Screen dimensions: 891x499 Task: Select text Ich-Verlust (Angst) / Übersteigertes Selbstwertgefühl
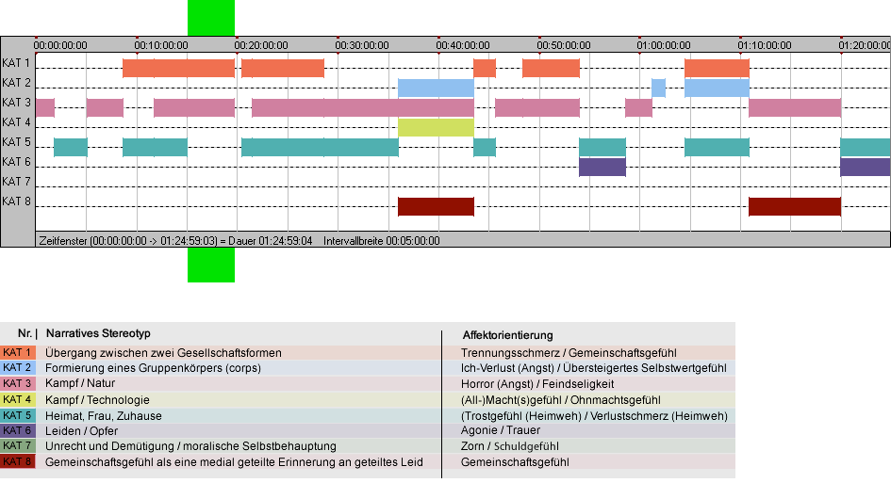(x=593, y=368)
